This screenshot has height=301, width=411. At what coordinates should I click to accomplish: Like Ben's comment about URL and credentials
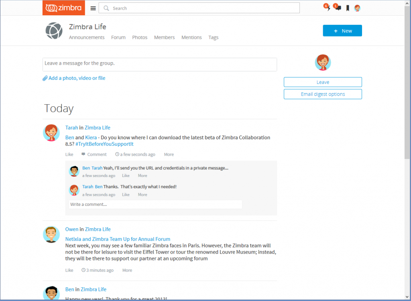click(126, 176)
